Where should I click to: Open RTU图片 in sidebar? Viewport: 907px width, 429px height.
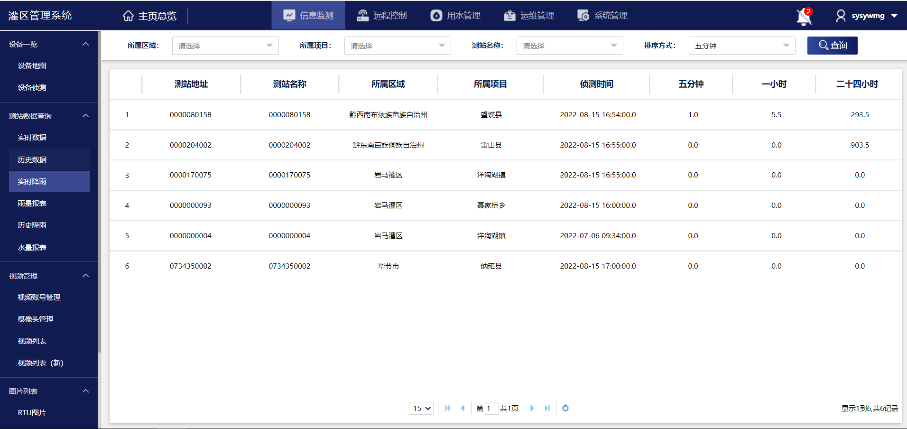point(32,412)
